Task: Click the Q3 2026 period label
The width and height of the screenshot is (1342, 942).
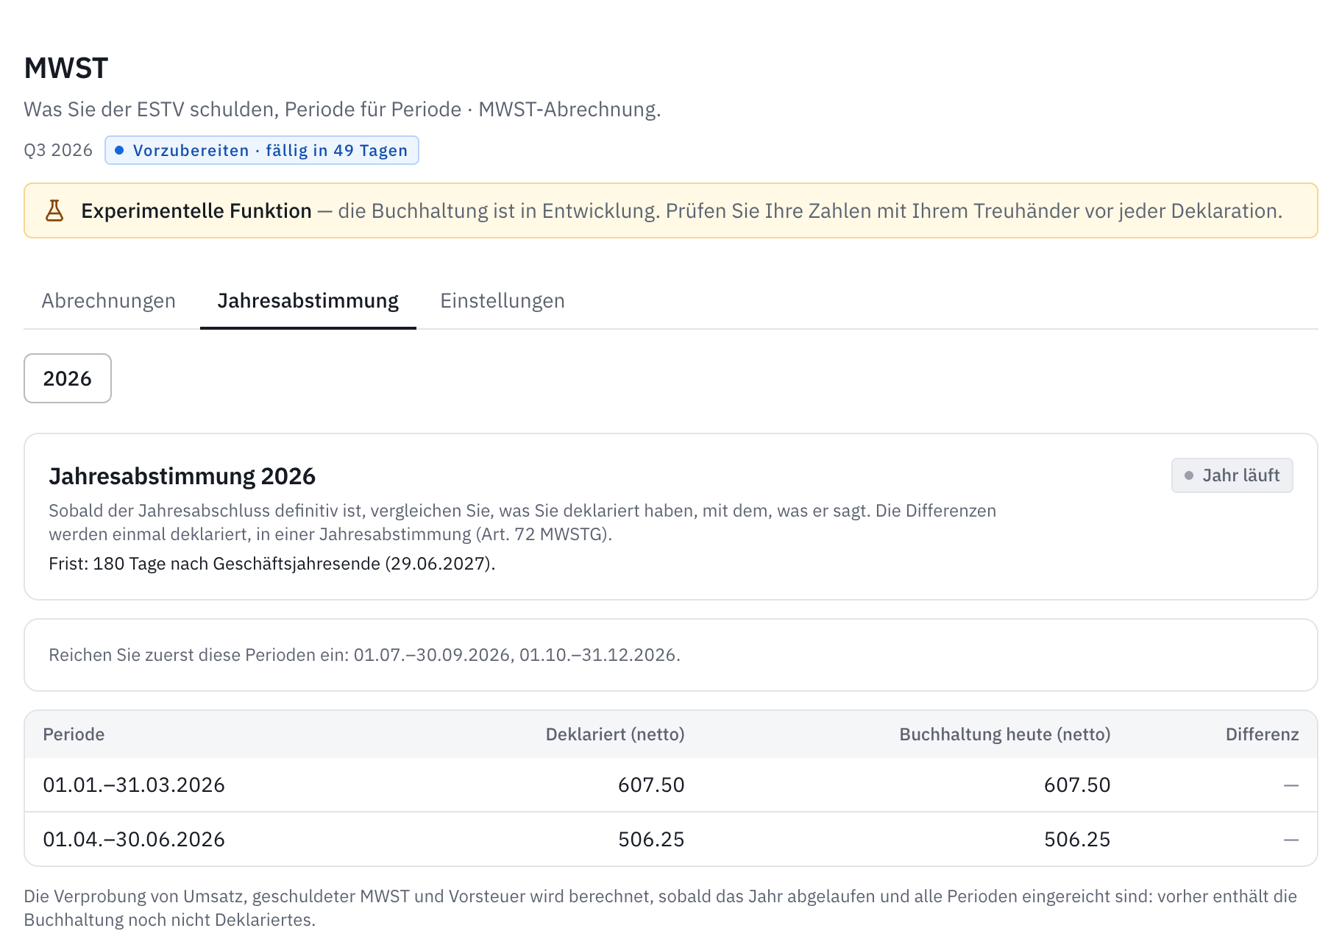Action: [x=58, y=150]
